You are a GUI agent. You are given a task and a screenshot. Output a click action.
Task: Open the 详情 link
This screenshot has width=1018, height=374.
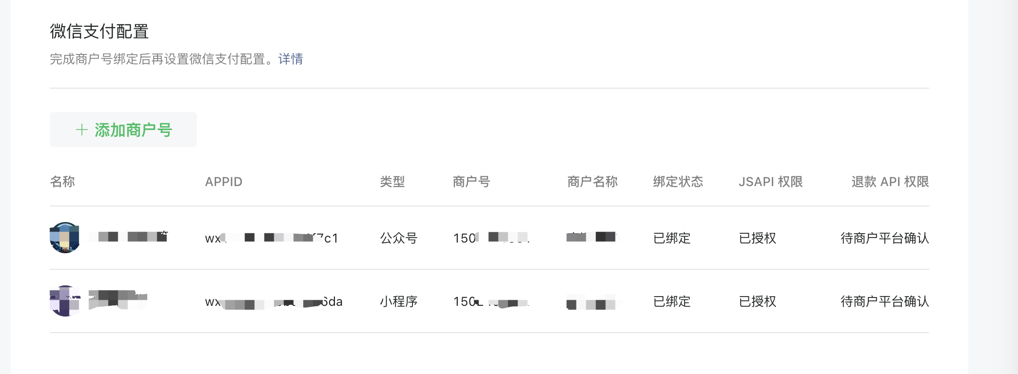point(291,59)
